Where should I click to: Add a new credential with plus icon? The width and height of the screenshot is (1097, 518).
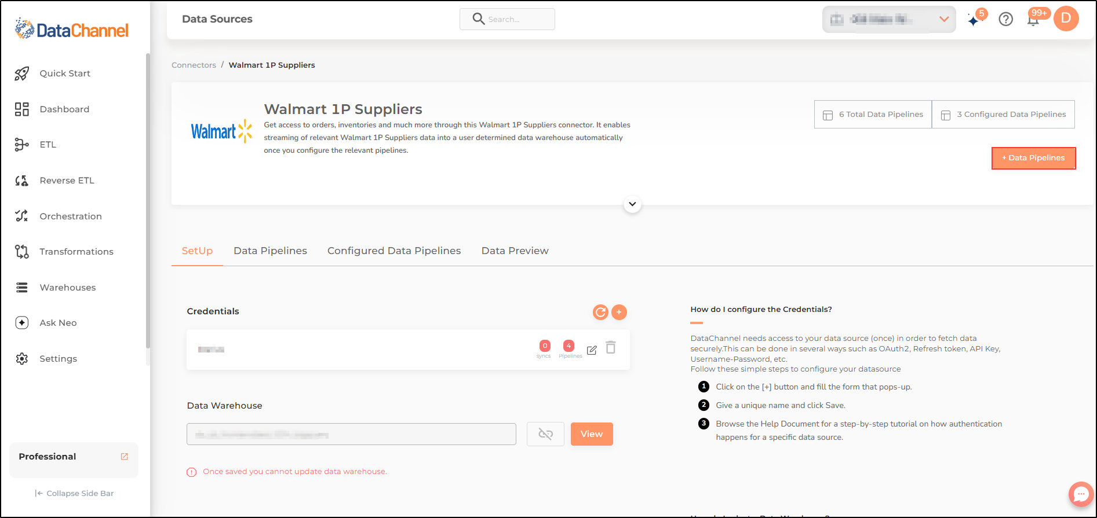619,313
